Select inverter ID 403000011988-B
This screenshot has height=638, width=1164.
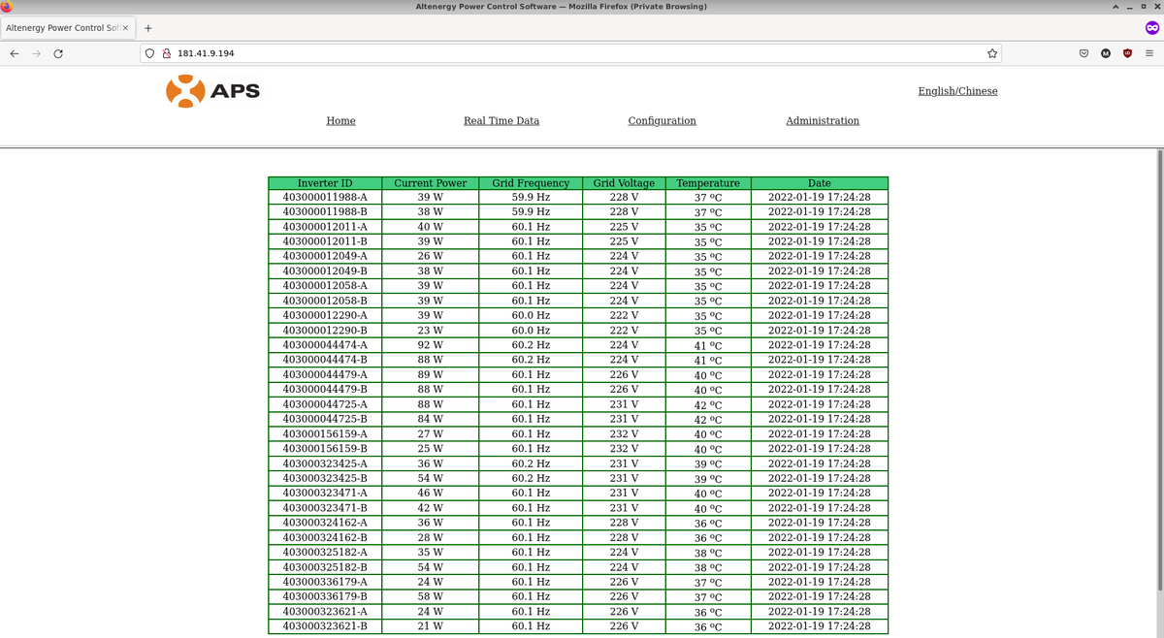point(325,211)
